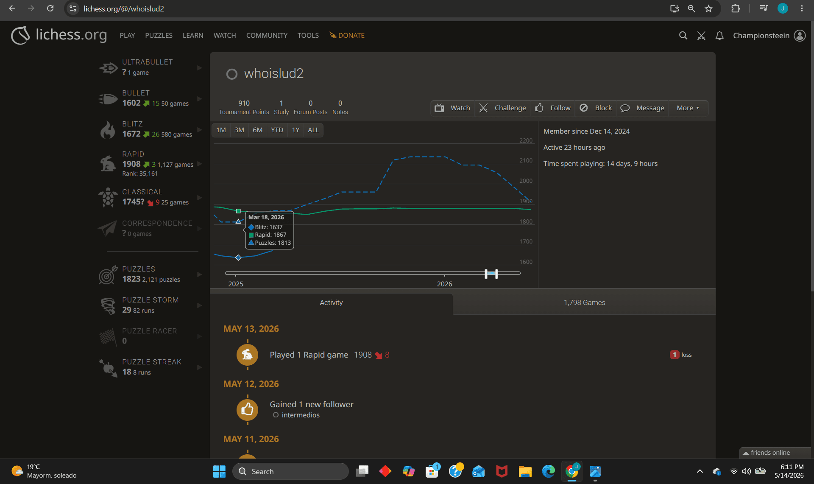Bookmark this page with star icon
This screenshot has width=814, height=484.
[x=708, y=8]
